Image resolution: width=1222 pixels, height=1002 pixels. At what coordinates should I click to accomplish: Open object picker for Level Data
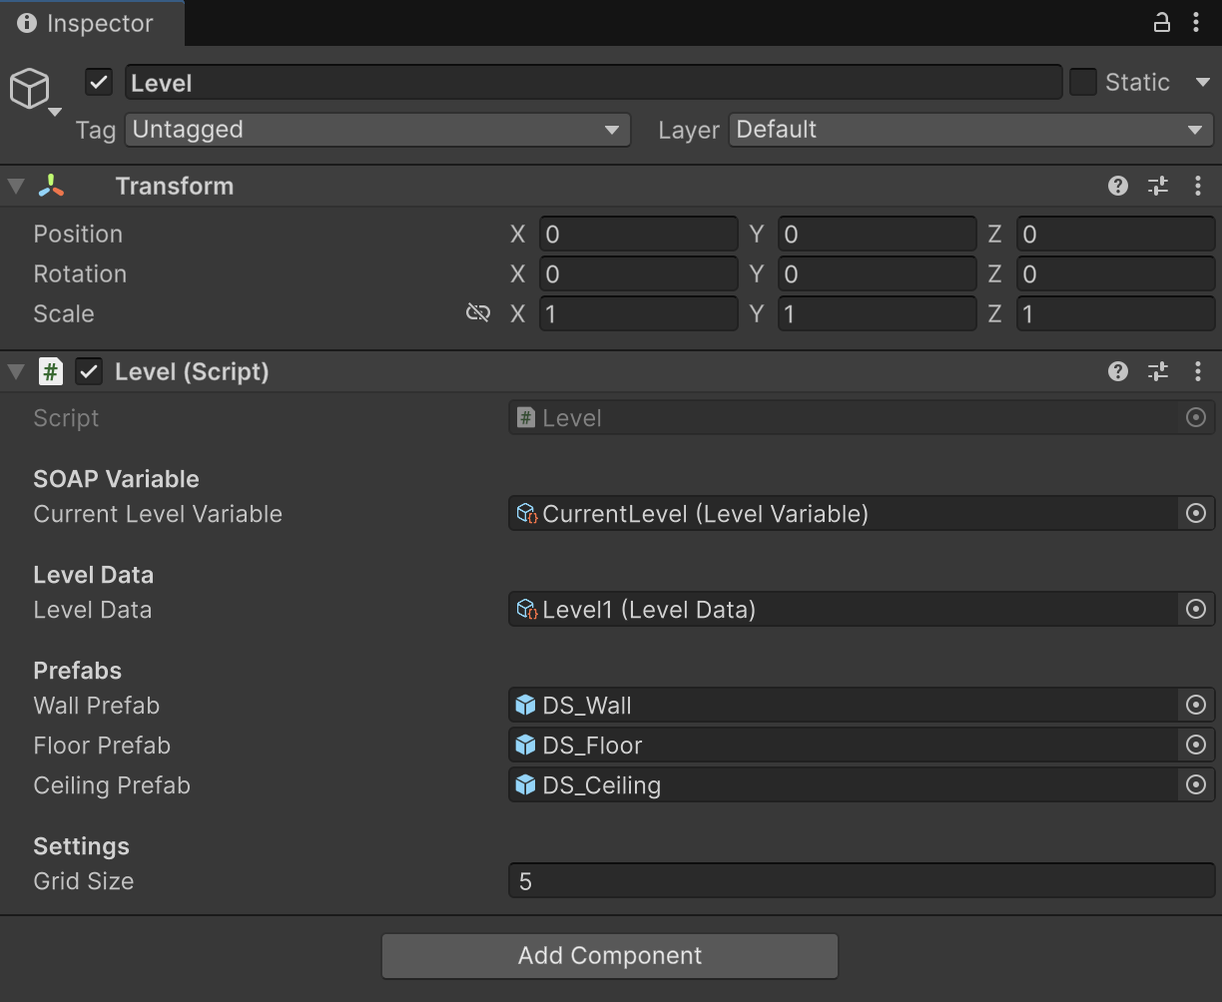[1195, 610]
